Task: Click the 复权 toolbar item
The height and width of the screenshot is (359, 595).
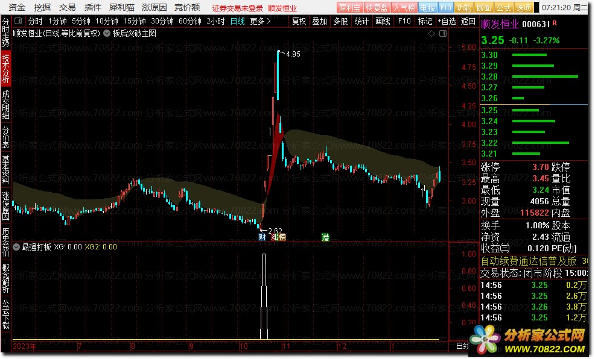Action: click(299, 21)
